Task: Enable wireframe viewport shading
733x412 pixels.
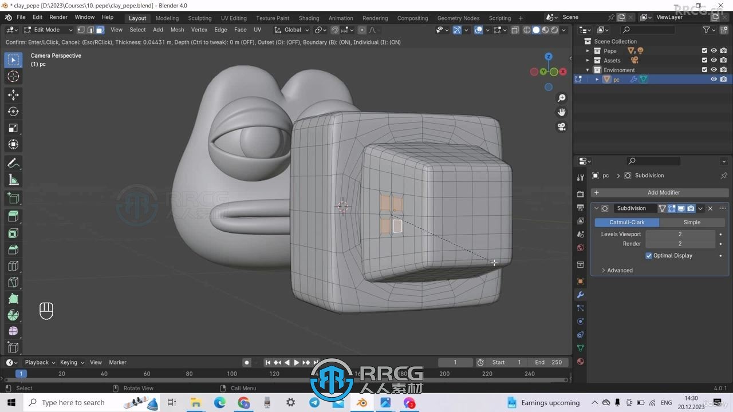Action: [x=527, y=30]
